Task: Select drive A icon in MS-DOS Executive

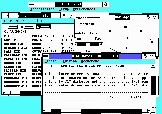Action: click(11, 27)
